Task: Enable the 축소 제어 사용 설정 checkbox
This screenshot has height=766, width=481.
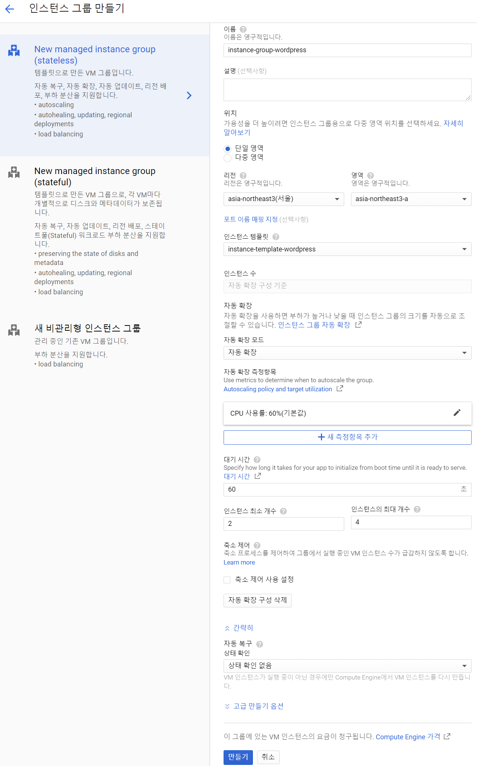Action: point(227,580)
